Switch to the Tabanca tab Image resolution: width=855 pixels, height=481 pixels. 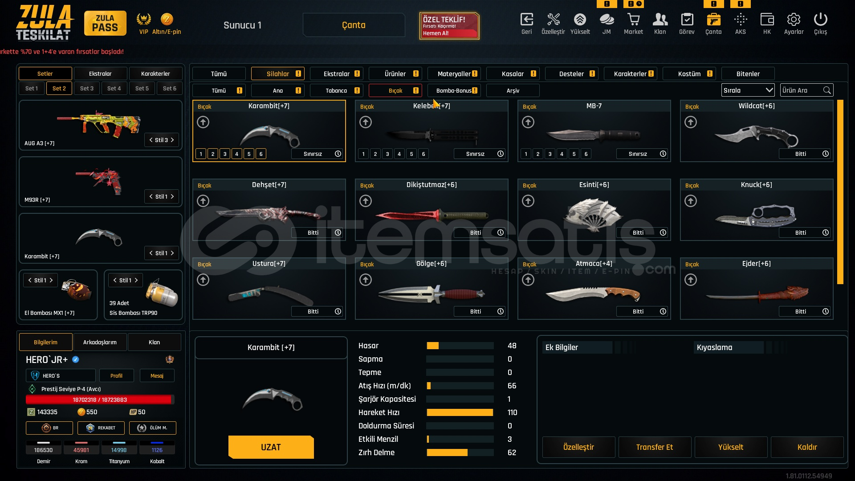pyautogui.click(x=336, y=90)
